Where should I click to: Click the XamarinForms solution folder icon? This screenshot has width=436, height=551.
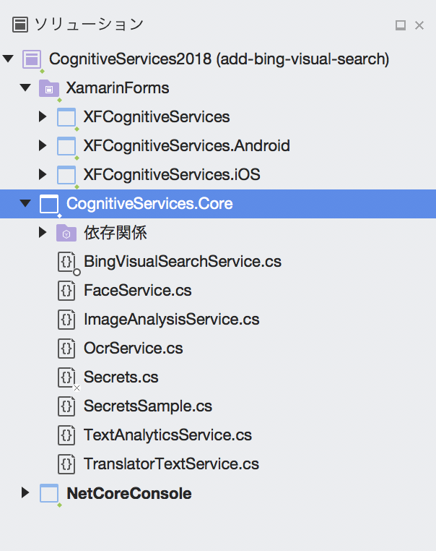49,88
